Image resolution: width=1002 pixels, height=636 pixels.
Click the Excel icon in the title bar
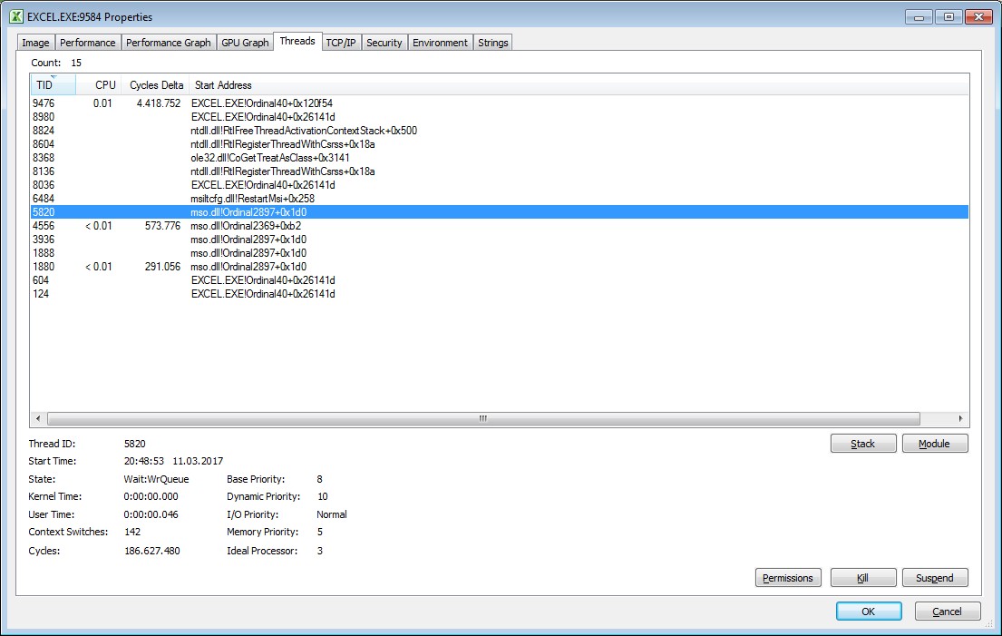16,16
